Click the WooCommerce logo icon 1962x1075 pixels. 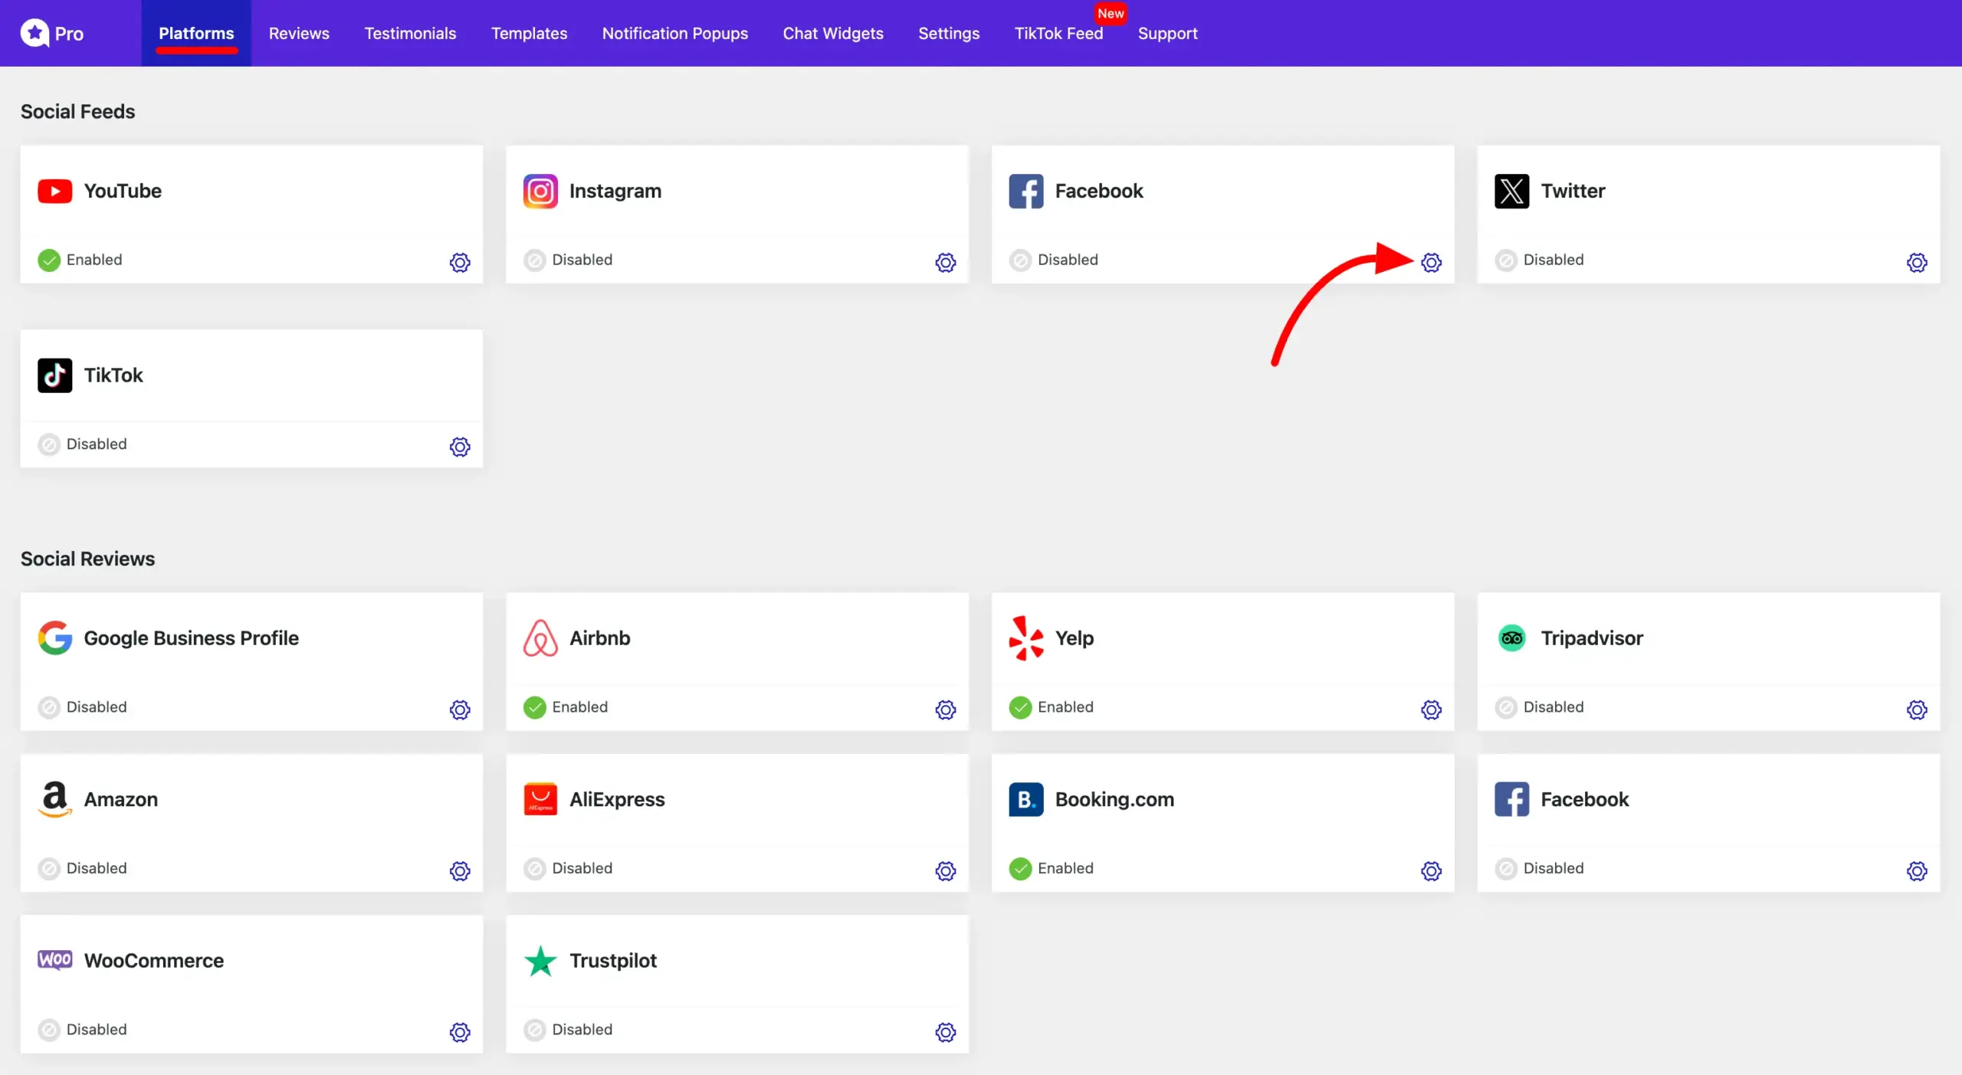point(54,960)
